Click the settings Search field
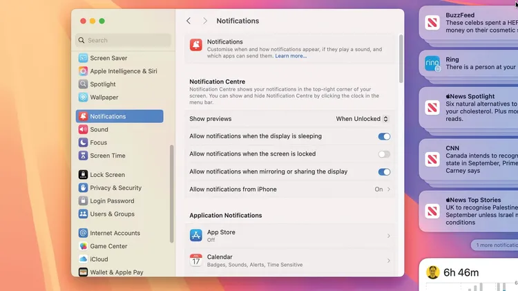518x291 pixels. tap(123, 40)
